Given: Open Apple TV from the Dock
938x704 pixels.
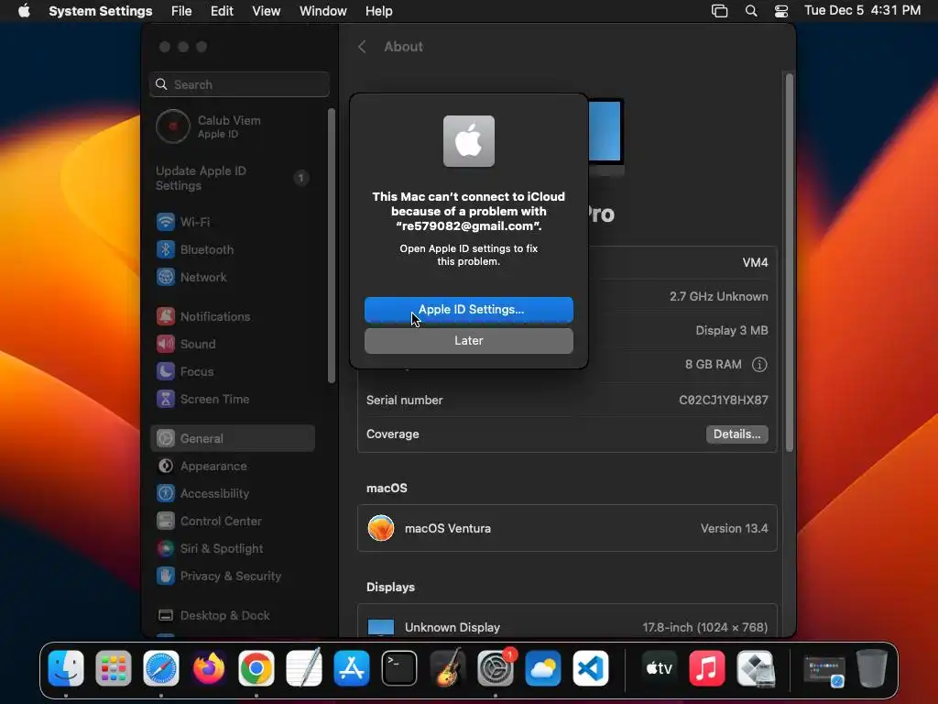Looking at the screenshot, I should [x=660, y=668].
